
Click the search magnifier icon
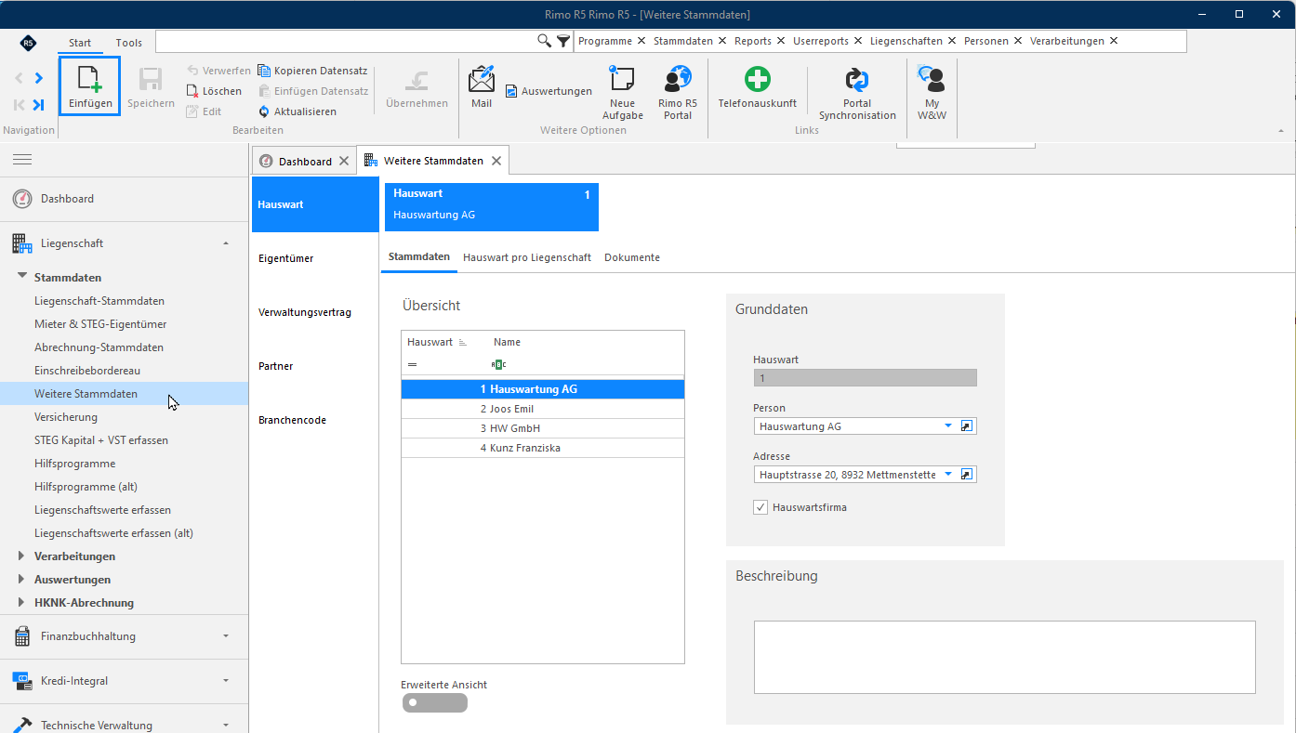click(545, 41)
